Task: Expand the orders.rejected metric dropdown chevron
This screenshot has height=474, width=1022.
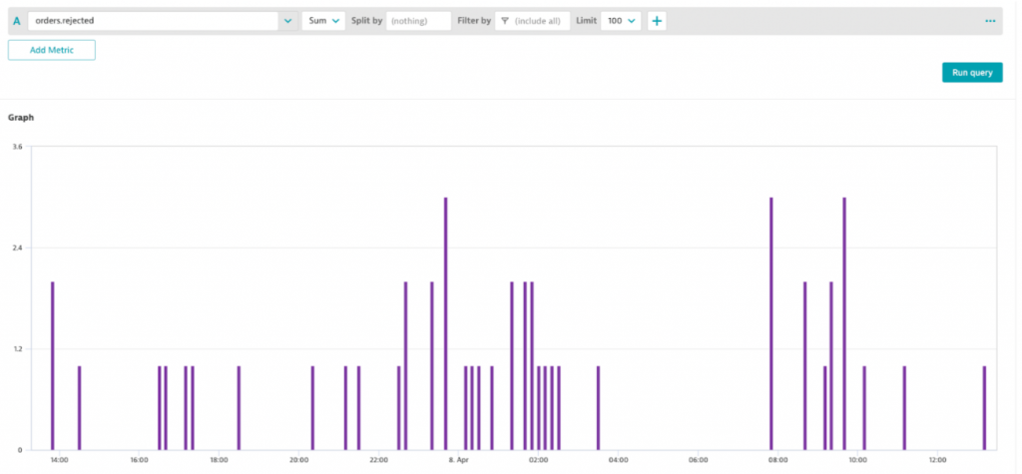Action: 287,21
